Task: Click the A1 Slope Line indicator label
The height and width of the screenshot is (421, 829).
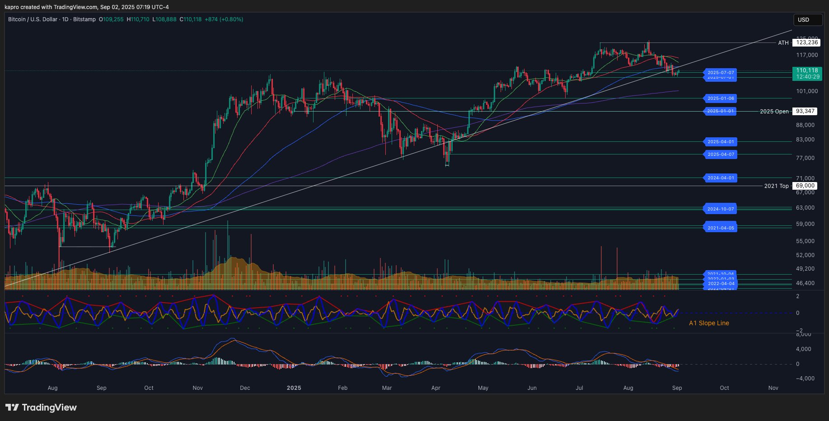Action: click(708, 323)
